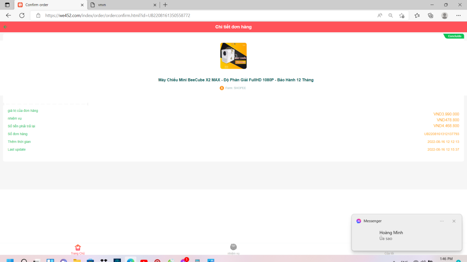
Task: Add this page to favorites with star icon
Action: coord(402,15)
